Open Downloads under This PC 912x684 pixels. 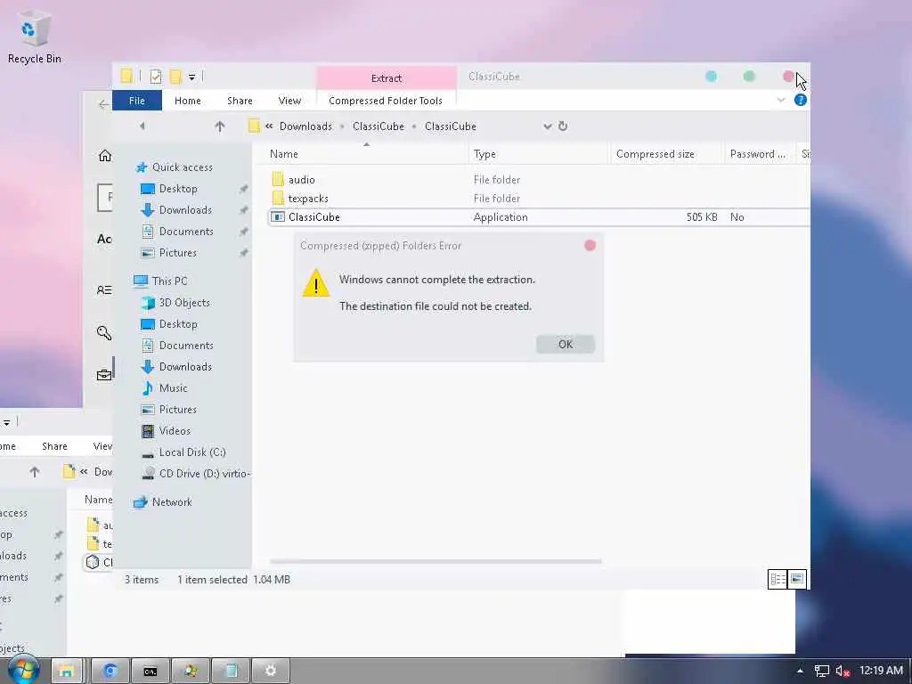[185, 366]
